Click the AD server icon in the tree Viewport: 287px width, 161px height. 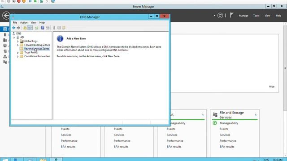18,37
